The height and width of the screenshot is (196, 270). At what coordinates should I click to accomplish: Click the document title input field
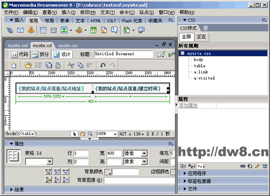click(123, 54)
